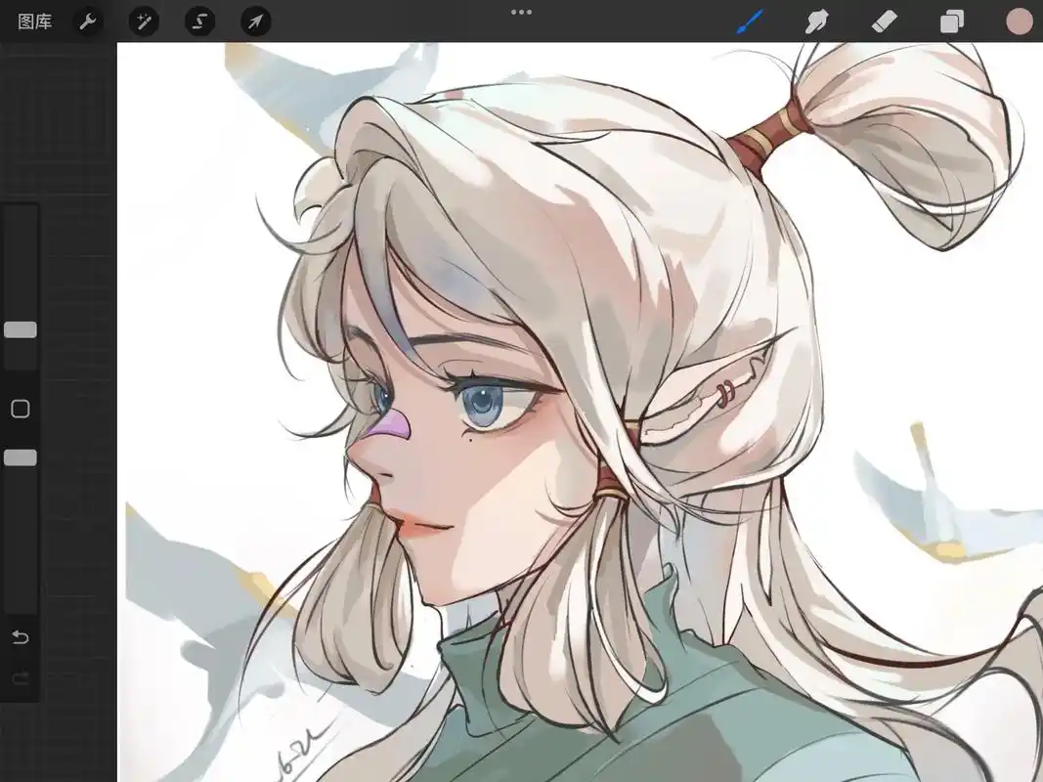This screenshot has height=782, width=1043.
Task: Tap the red earrings on the pointed ear
Action: [722, 393]
